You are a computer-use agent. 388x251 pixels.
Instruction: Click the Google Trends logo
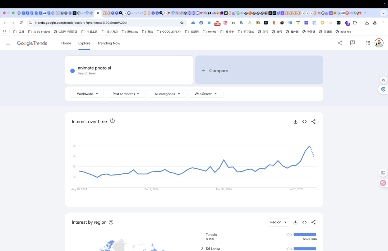click(x=32, y=43)
